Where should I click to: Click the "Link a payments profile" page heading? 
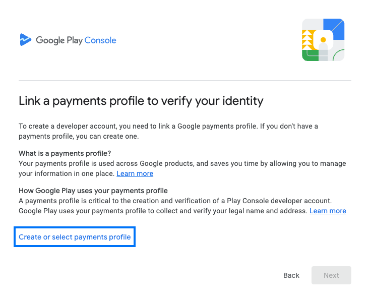point(141,101)
